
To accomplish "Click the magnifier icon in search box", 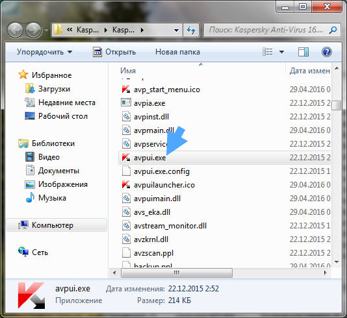I will [333, 30].
